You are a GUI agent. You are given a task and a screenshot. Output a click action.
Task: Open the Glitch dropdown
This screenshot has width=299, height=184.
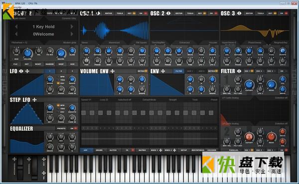pyautogui.click(x=115, y=150)
